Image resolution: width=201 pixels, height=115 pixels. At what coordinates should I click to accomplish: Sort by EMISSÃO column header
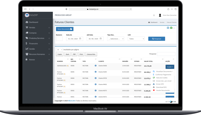coord(127,60)
